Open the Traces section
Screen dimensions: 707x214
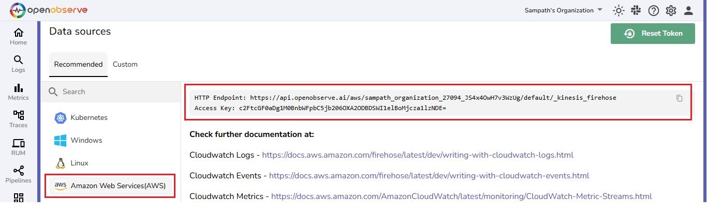tap(18, 119)
